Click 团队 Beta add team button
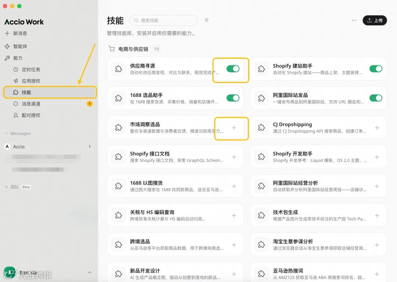 tap(17, 187)
